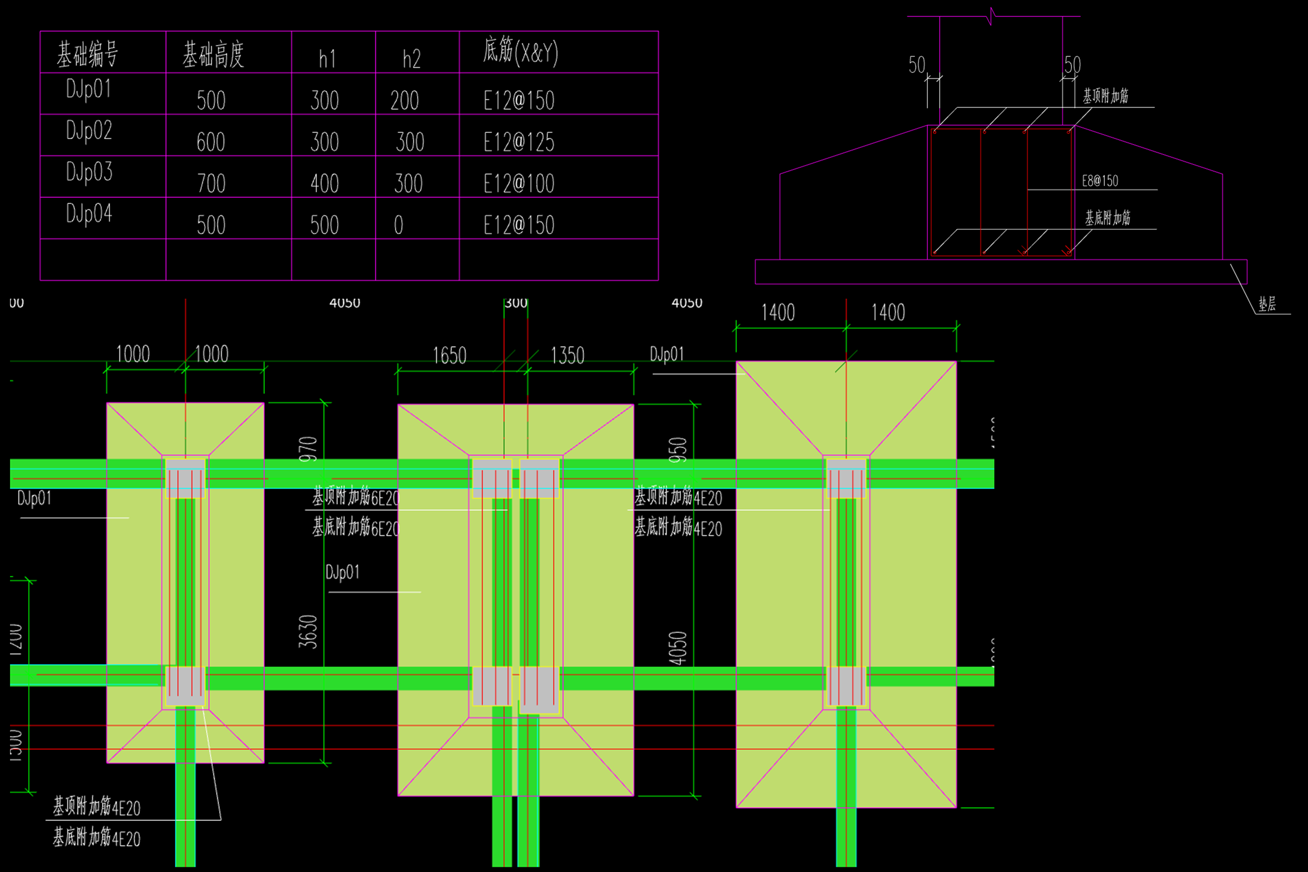The width and height of the screenshot is (1308, 872).
Task: Select the 700 height value for DJp03
Action: click(x=211, y=184)
